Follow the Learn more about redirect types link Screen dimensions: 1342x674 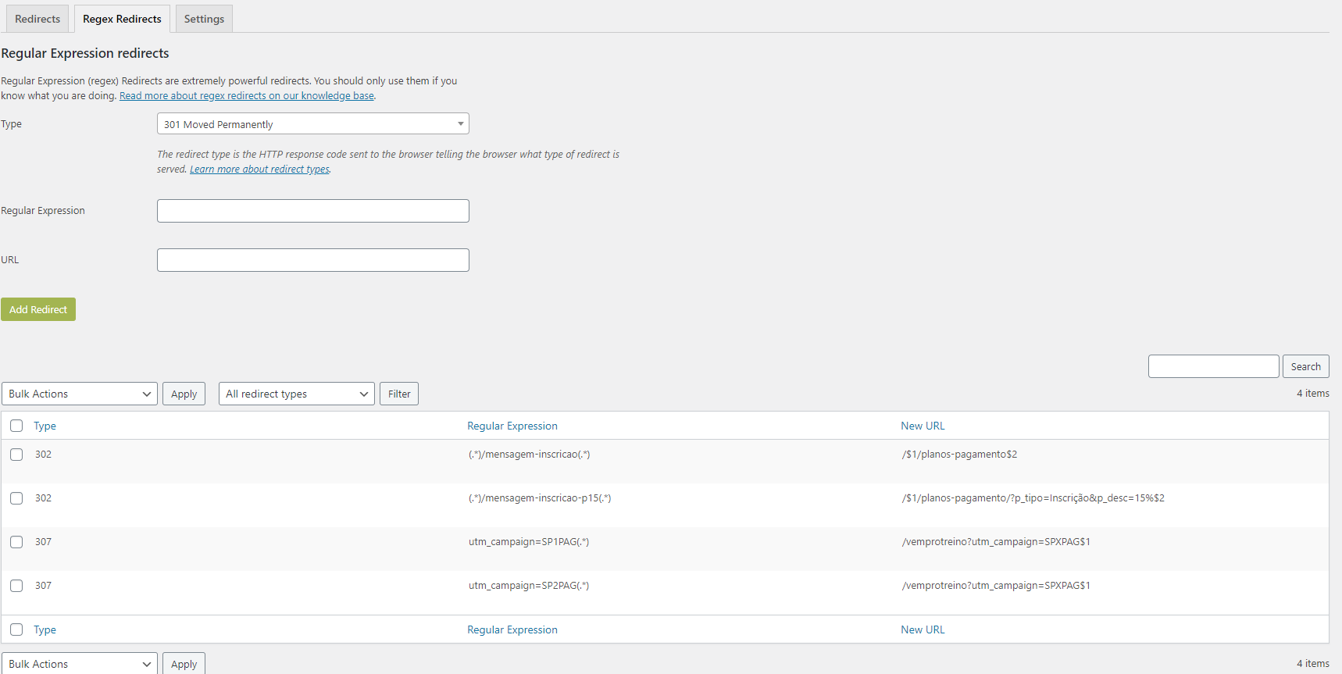[259, 169]
